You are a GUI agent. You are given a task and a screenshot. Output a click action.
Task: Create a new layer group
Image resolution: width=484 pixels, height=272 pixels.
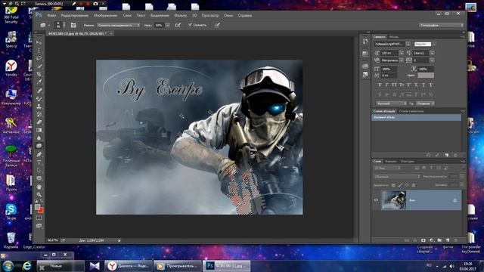pos(439,240)
